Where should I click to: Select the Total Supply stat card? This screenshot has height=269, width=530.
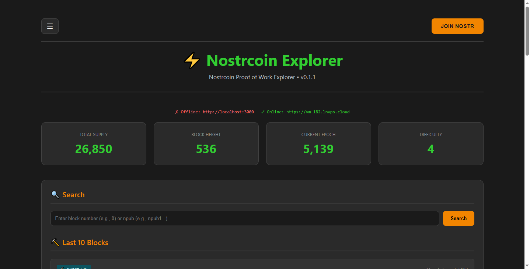pos(94,144)
